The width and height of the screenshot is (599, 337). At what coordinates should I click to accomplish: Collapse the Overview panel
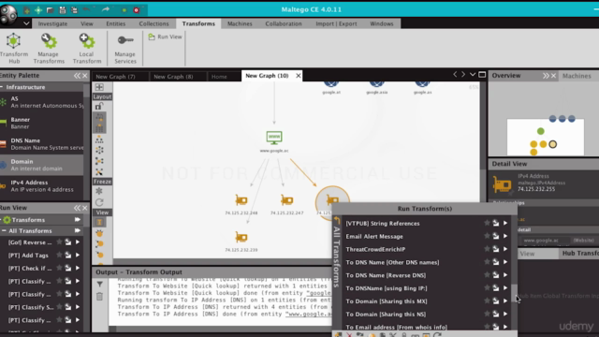[546, 76]
